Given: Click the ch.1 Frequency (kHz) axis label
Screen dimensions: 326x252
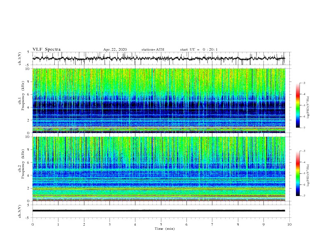Looking at the screenshot, I should pyautogui.click(x=21, y=96).
